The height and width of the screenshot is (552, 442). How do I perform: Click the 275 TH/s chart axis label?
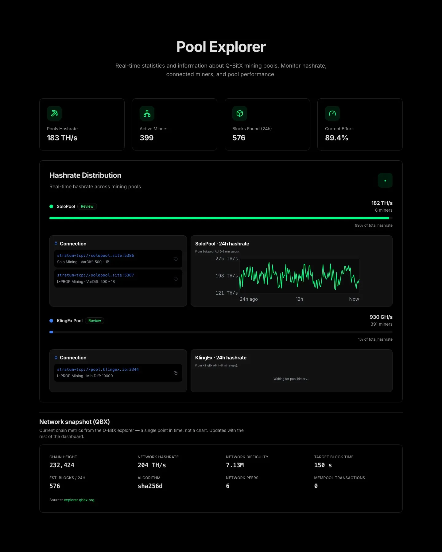(x=227, y=259)
